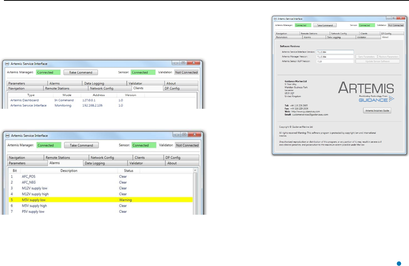The width and height of the screenshot is (409, 266).
Task: Click the Artemis Service Interface Version field
Action: click(x=335, y=52)
